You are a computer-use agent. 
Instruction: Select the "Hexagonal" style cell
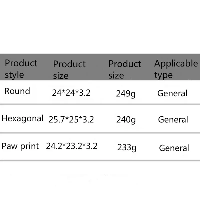pyautogui.click(x=22, y=118)
